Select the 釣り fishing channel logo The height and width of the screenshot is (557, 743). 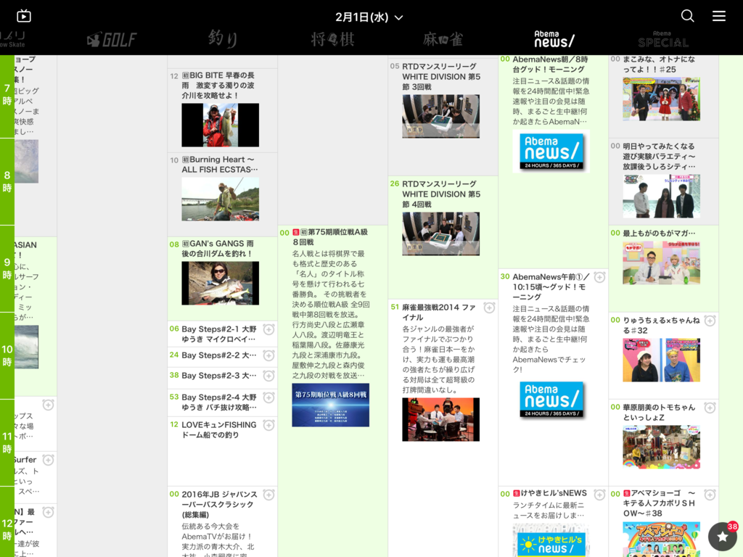pos(222,40)
